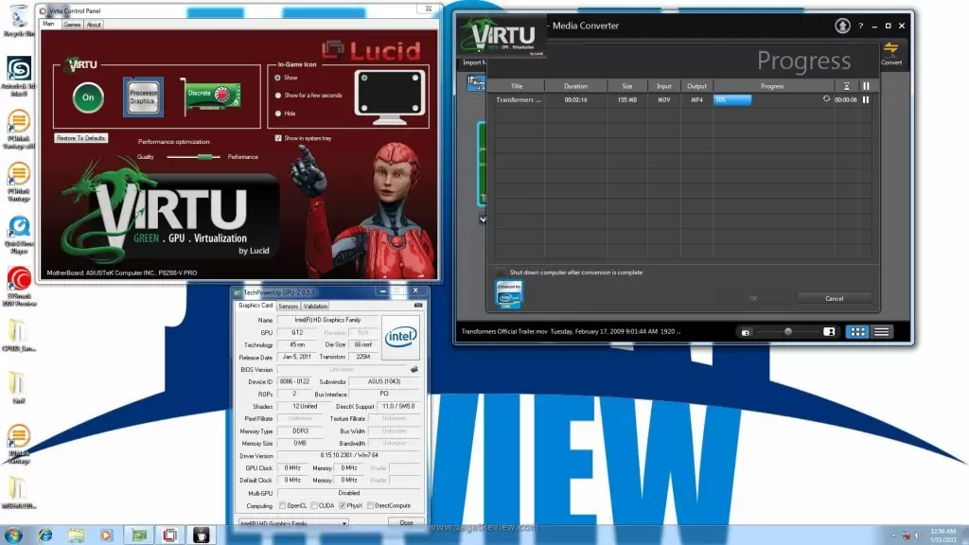Open Internet Explorer from taskbar

click(44, 536)
